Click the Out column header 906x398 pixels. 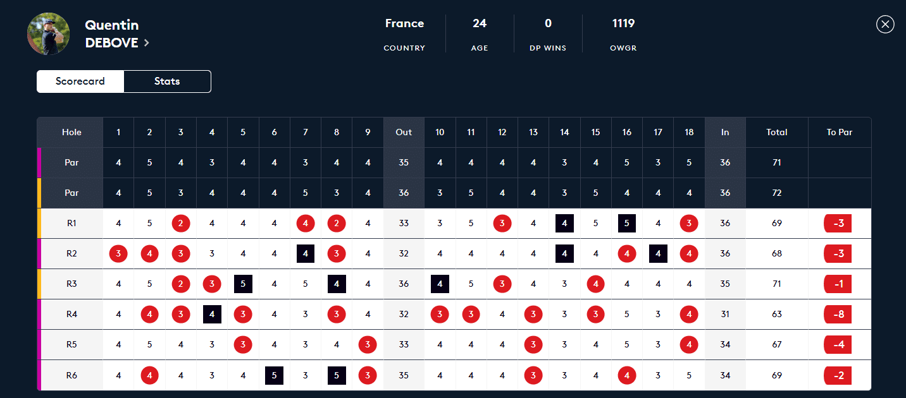click(404, 133)
